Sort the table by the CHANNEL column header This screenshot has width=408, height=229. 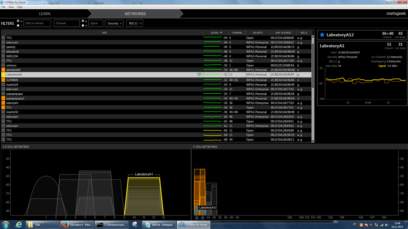pos(237,33)
